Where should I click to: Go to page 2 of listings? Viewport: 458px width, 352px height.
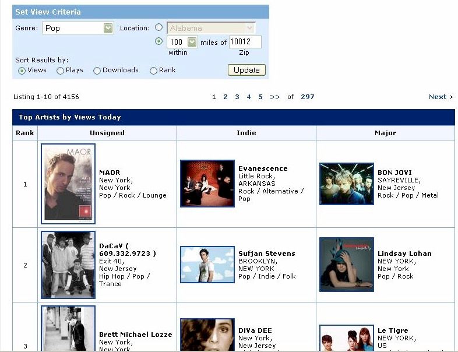[226, 97]
